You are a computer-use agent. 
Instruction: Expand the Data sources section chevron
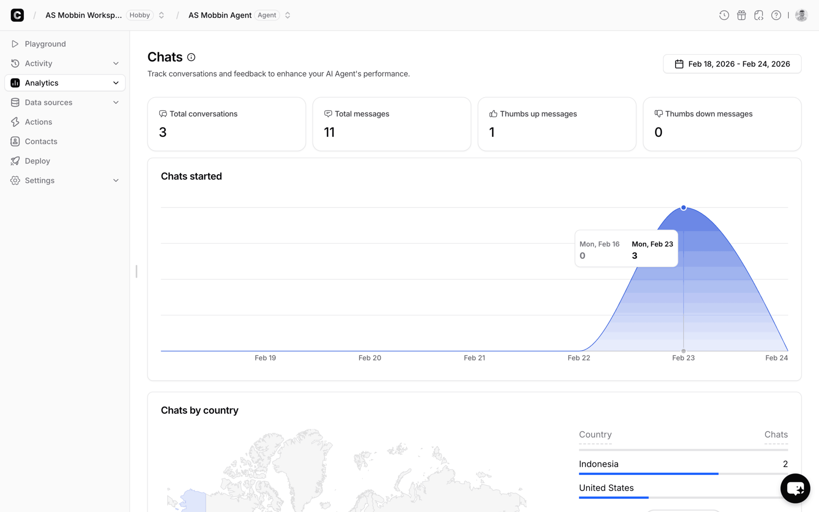(116, 102)
